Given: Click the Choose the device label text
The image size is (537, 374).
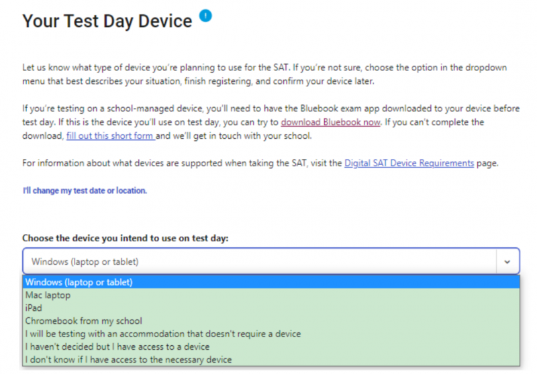Looking at the screenshot, I should [126, 238].
